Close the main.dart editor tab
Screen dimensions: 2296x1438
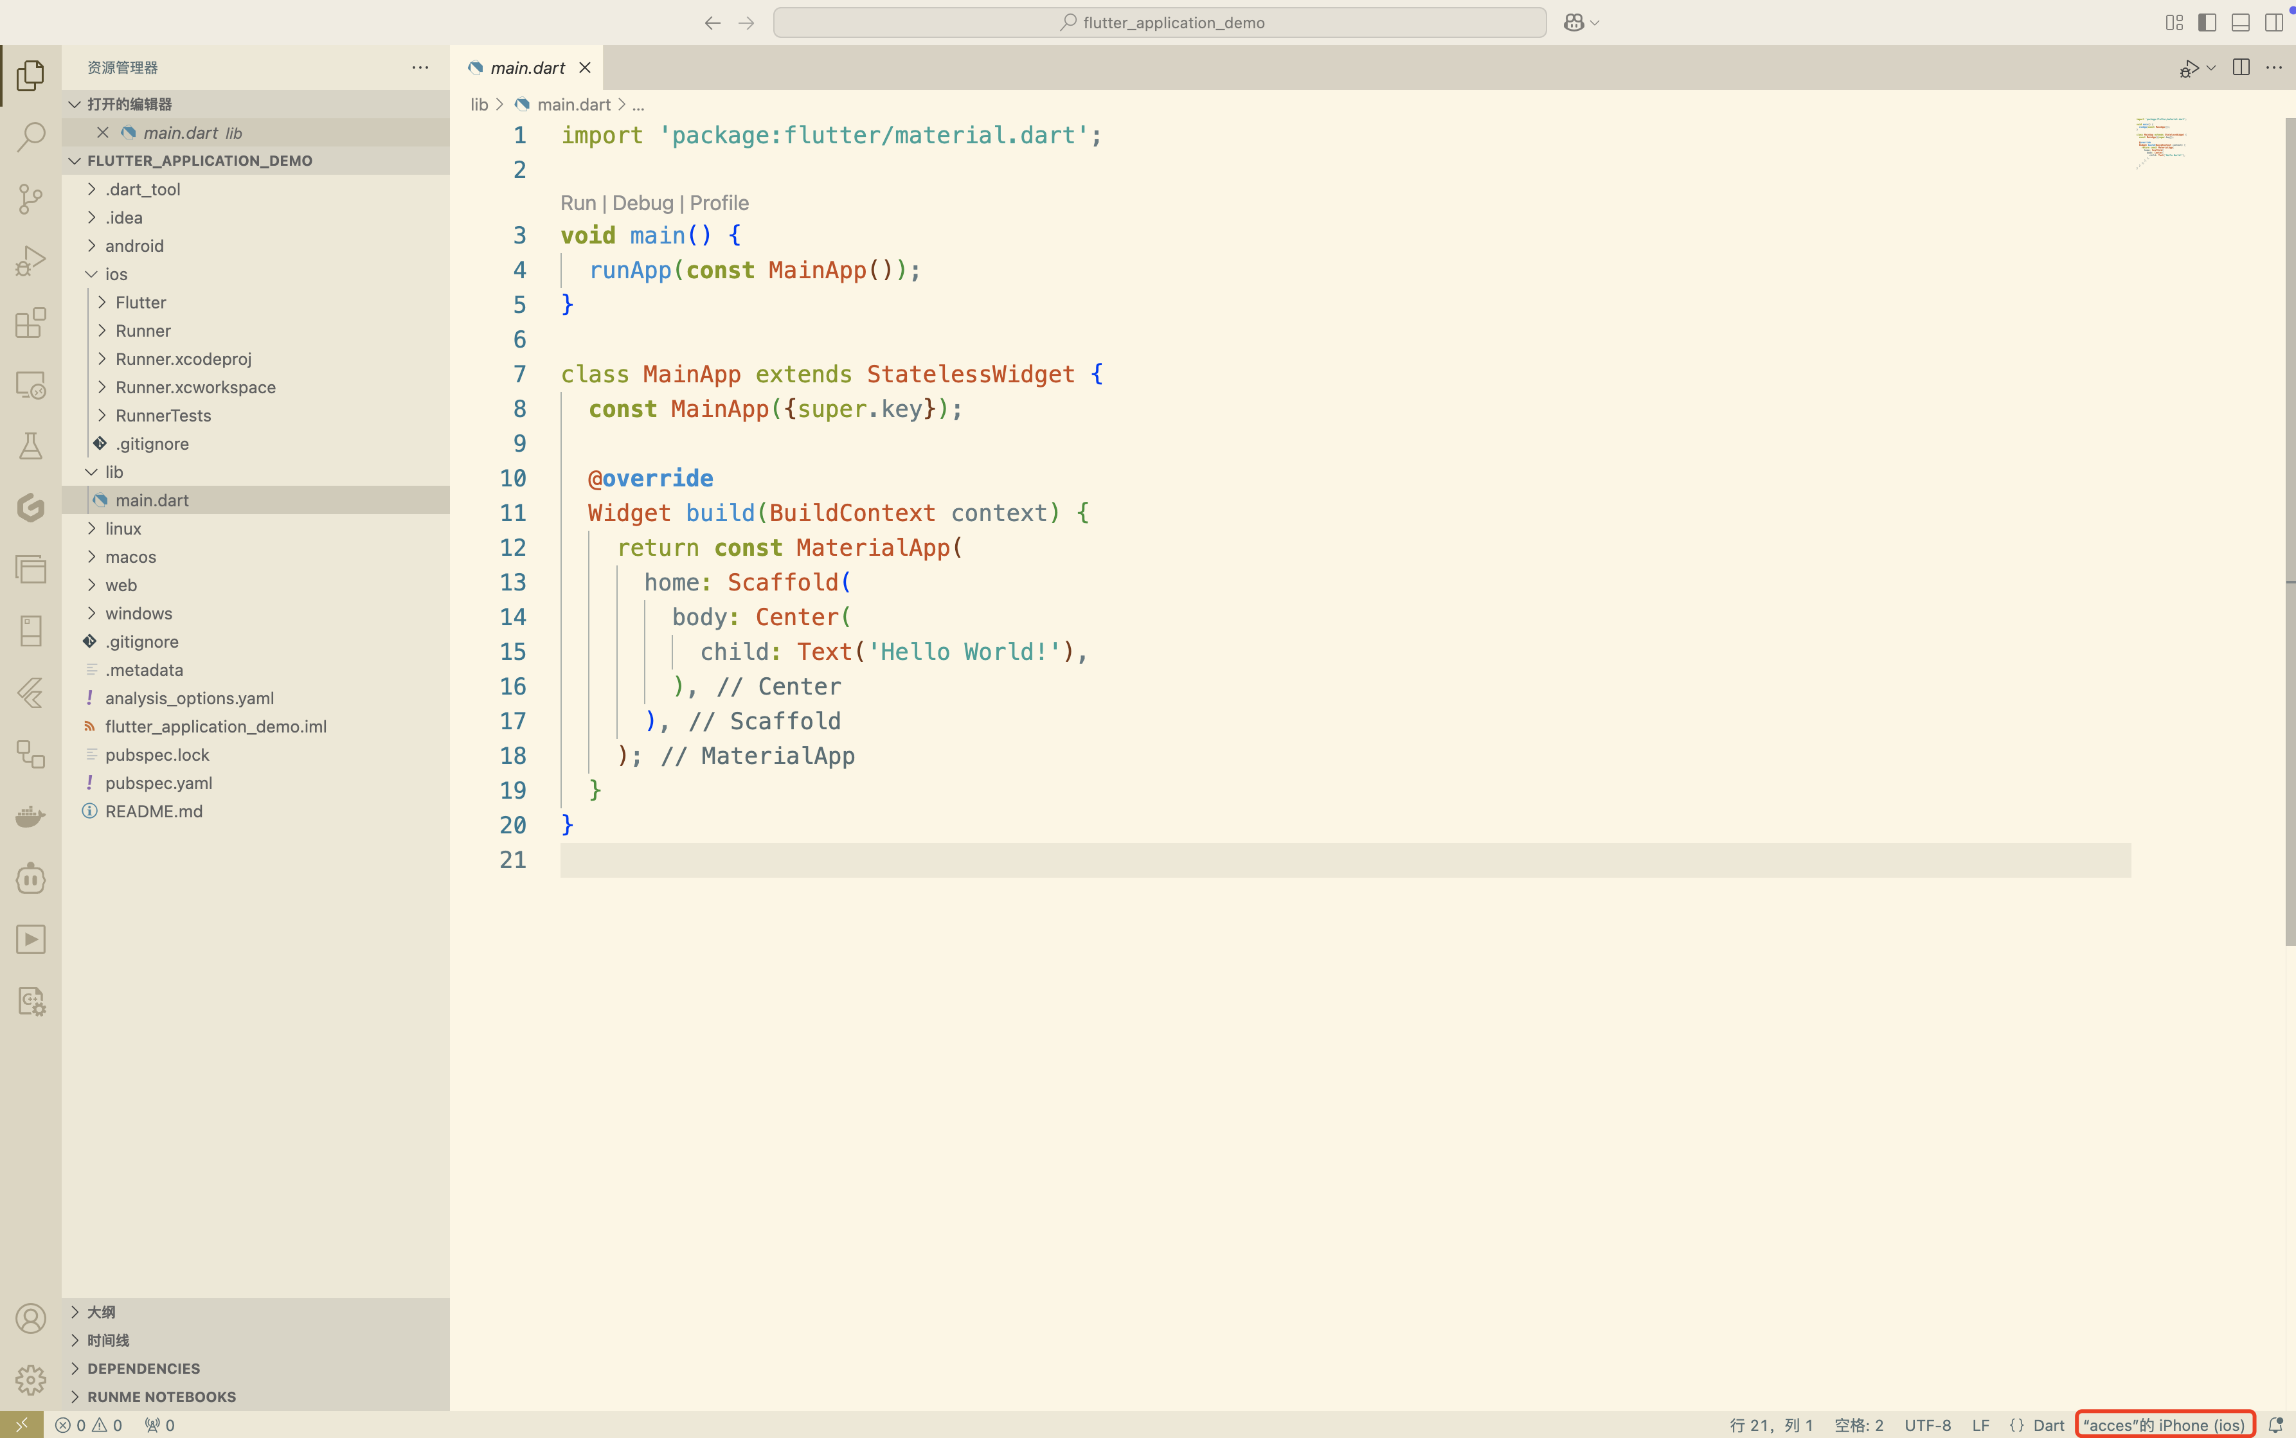(585, 67)
